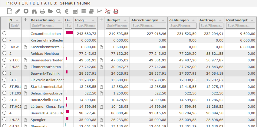Image resolution: width=257 pixels, height=127 pixels.
Task: Click the red printer icon
Action: (116, 11)
